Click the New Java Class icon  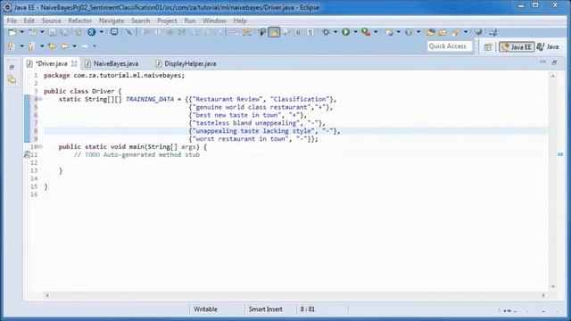click(409, 32)
